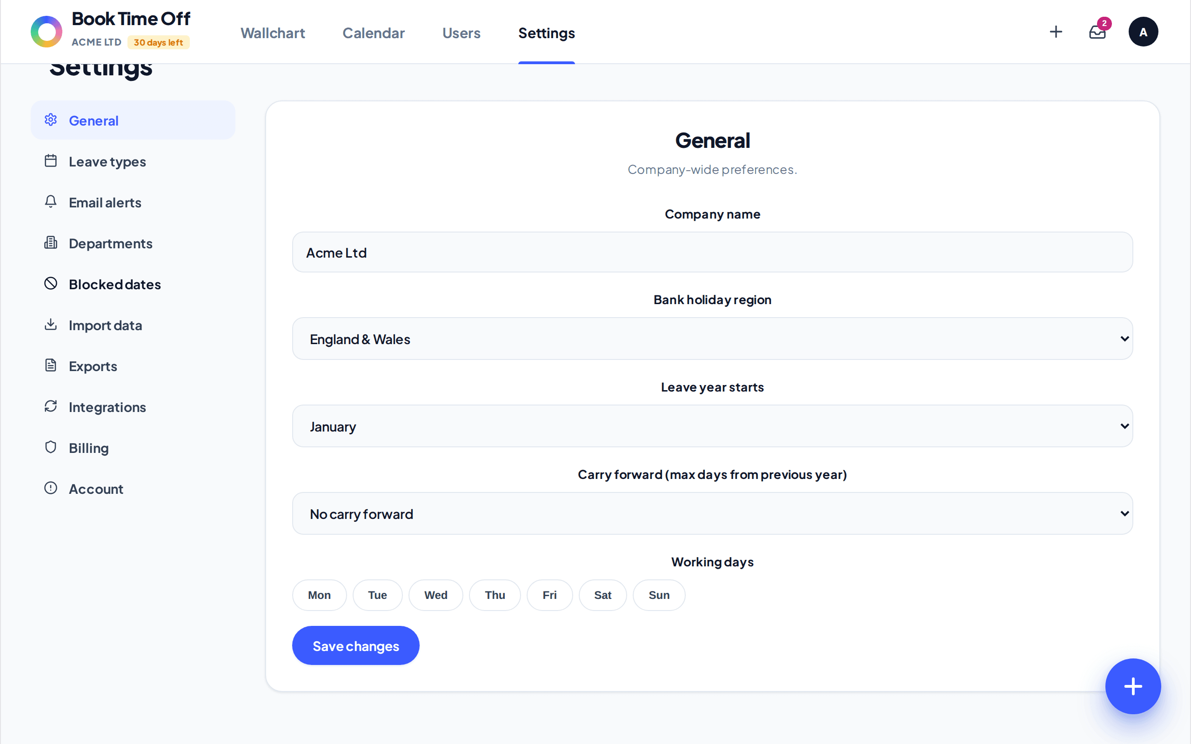Image resolution: width=1191 pixels, height=744 pixels.
Task: Click the Exports document icon
Action: pos(51,365)
